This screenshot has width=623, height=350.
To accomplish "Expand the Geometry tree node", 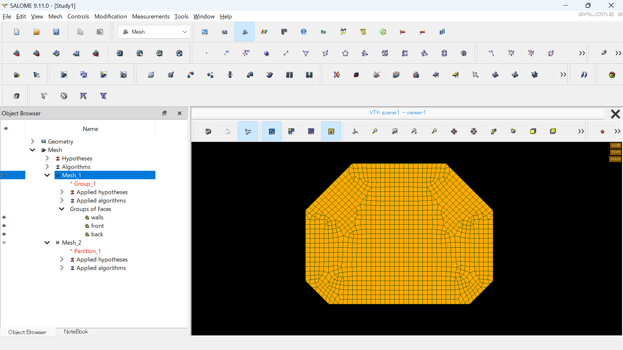I will 32,142.
